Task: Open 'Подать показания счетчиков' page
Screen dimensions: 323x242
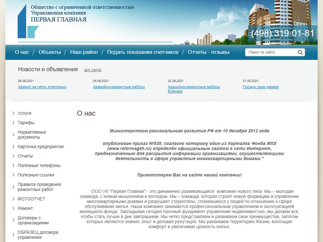Action: [143, 52]
